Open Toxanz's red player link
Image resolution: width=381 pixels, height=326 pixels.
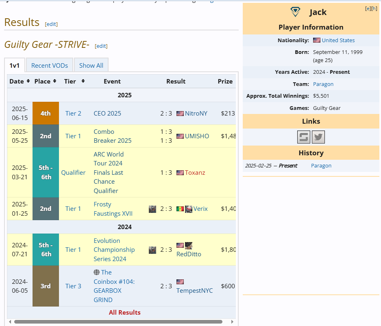coord(195,173)
